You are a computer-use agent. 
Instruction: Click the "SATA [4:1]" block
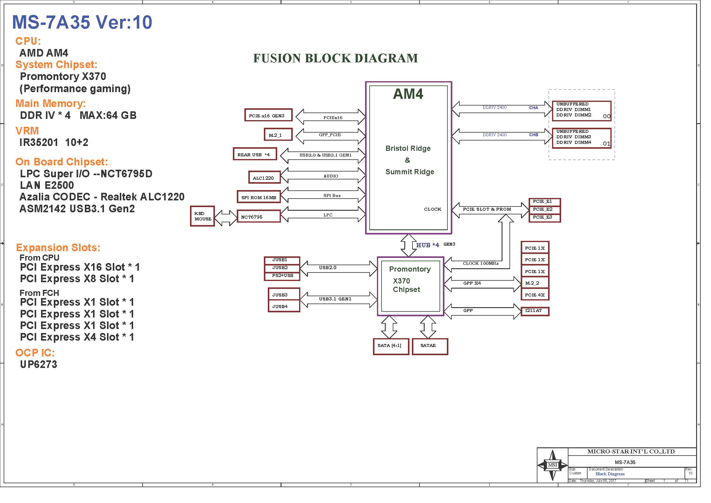tap(391, 346)
